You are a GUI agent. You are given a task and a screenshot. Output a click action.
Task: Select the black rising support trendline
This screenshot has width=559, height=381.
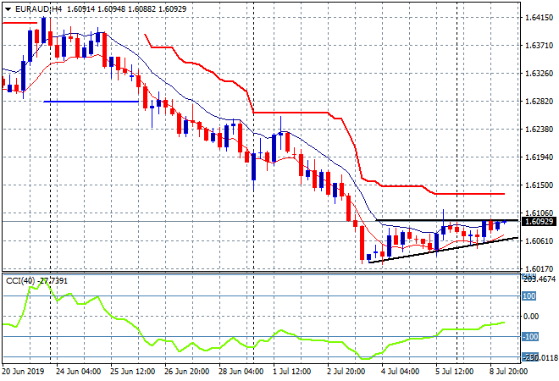(443, 250)
